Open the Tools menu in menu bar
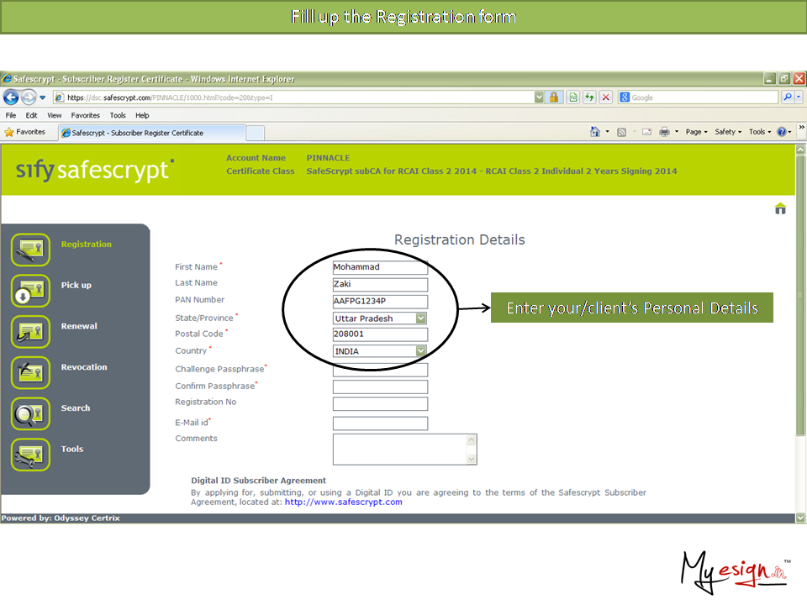Screen dimensions: 807x605 (x=118, y=115)
